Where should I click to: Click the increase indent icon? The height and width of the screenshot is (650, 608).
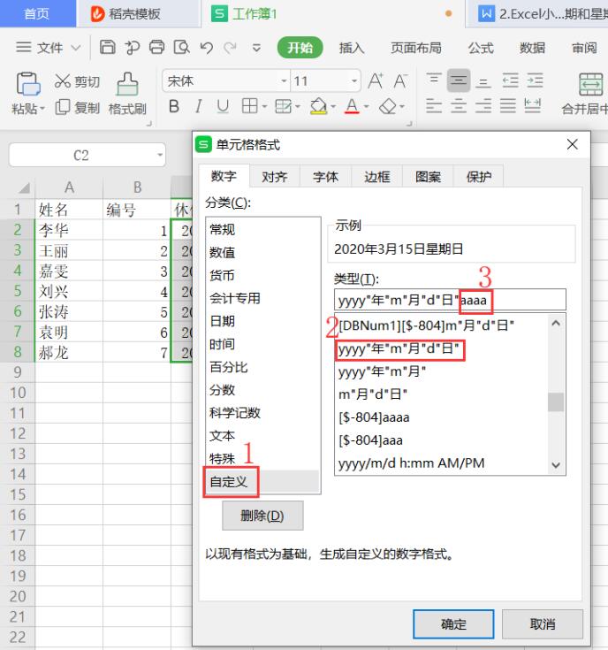pyautogui.click(x=536, y=80)
